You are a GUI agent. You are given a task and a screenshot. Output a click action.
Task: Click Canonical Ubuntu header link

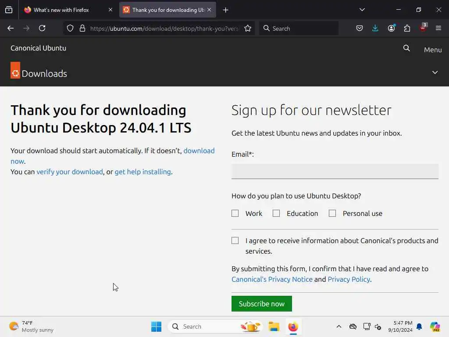(39, 48)
